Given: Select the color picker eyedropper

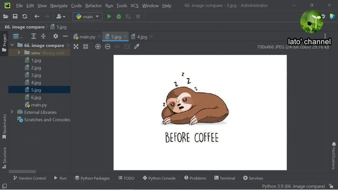Looking at the screenshot, I should (137, 46).
